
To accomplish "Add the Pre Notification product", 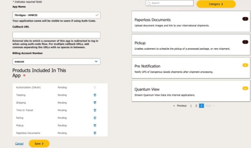I will (245, 65).
